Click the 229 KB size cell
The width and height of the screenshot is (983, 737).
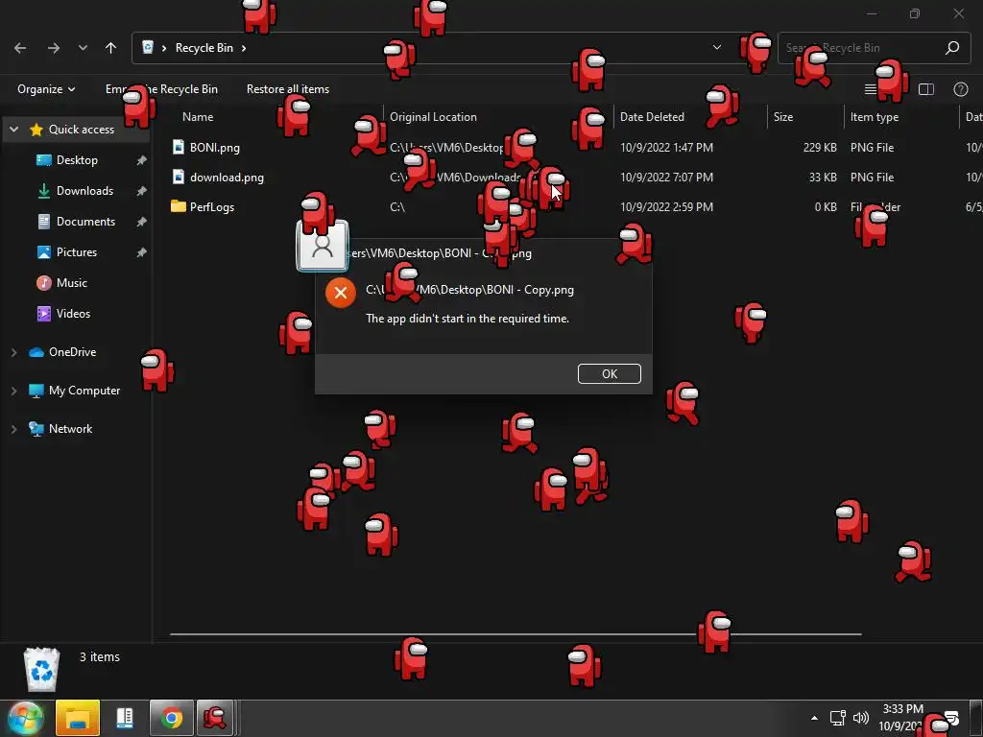pyautogui.click(x=820, y=147)
